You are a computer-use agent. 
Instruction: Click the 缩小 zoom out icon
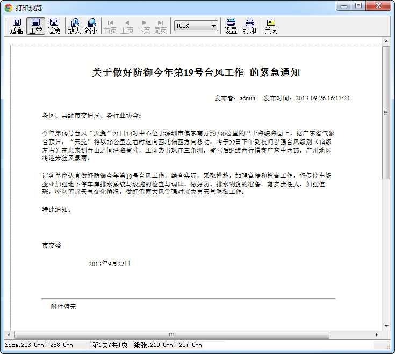91,26
